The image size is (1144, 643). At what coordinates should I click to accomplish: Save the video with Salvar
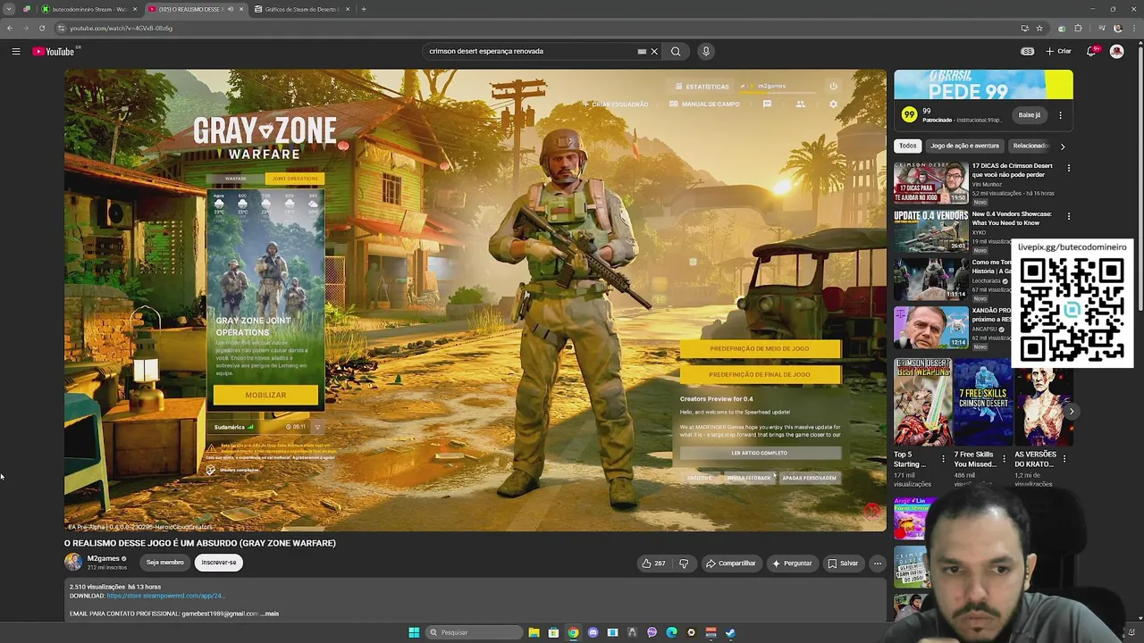(843, 564)
